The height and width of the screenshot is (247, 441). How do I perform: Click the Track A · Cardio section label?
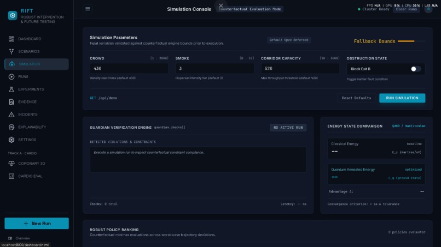coord(22,153)
